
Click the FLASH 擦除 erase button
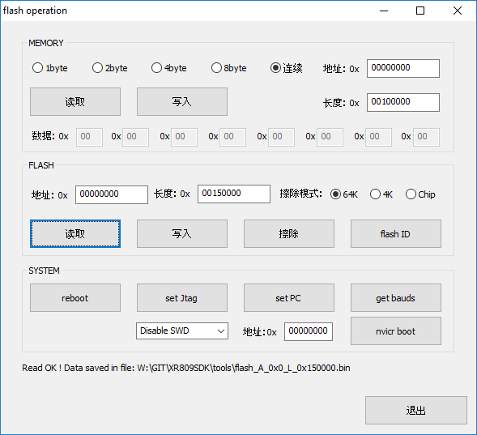289,234
